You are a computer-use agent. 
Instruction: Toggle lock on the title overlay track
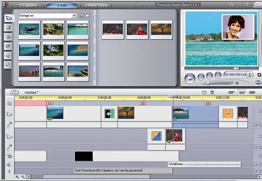[260, 156]
